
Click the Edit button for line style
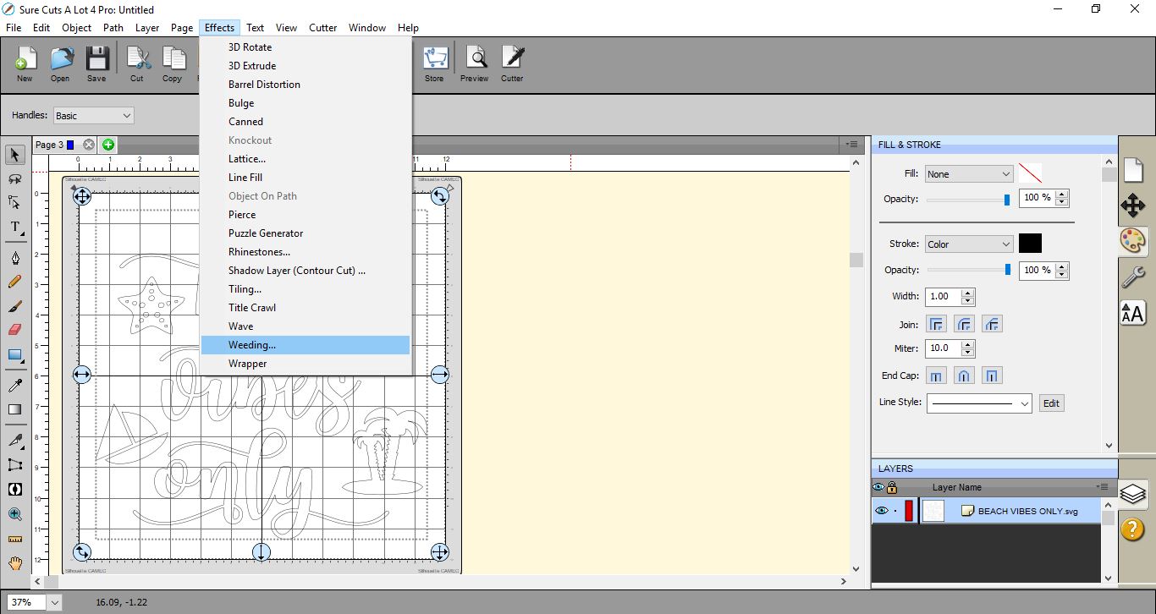tap(1051, 403)
